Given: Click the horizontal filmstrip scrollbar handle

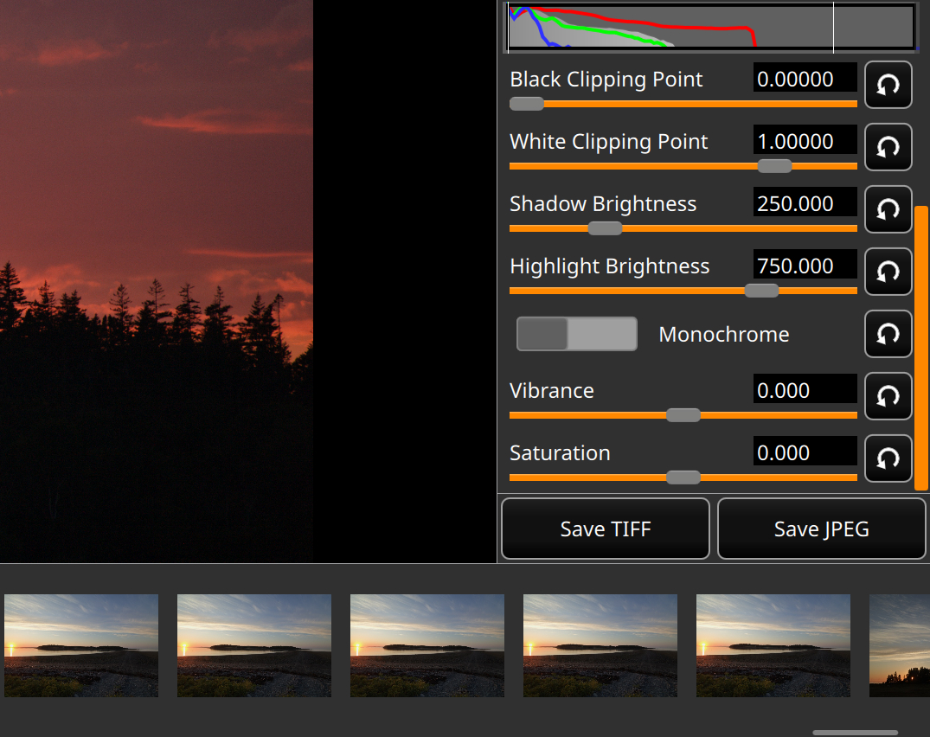Looking at the screenshot, I should click(x=855, y=733).
